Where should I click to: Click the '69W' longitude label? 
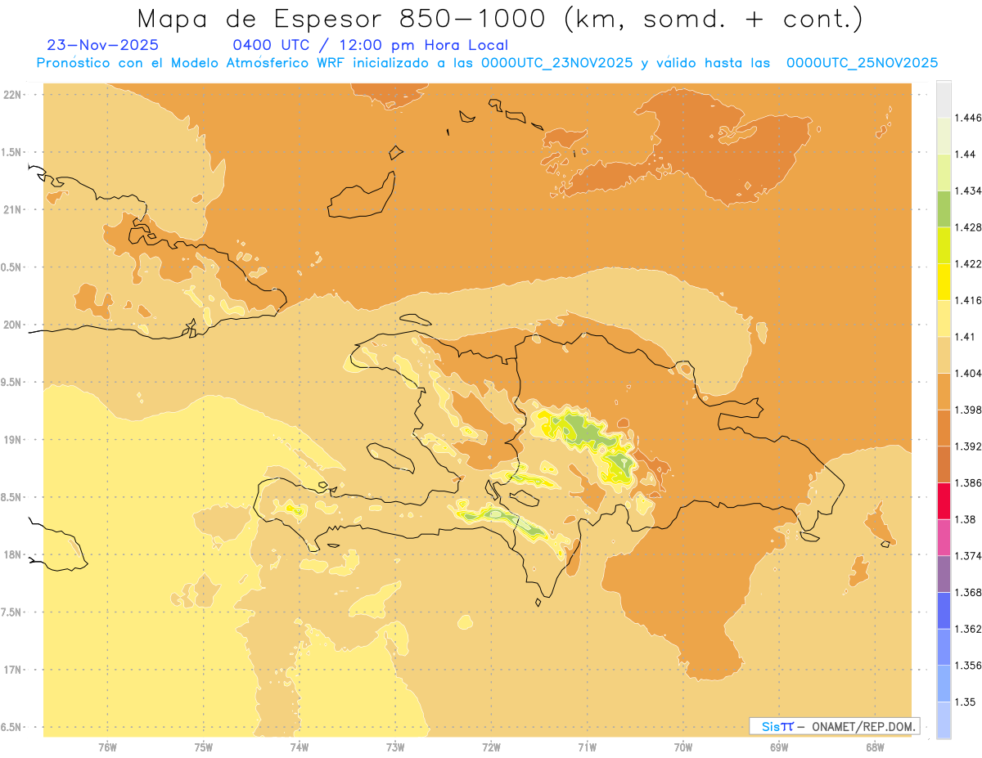click(779, 747)
